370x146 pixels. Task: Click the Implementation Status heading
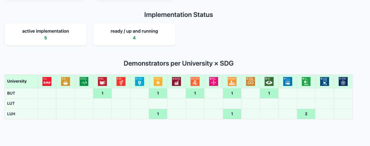[178, 15]
